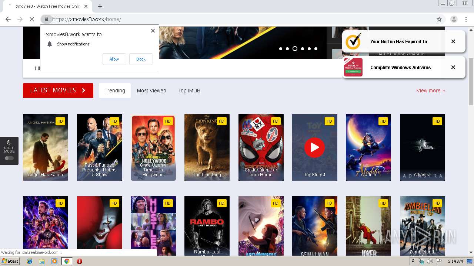The height and width of the screenshot is (266, 474).
Task: Block xmovies8.work notifications
Action: (x=141, y=59)
